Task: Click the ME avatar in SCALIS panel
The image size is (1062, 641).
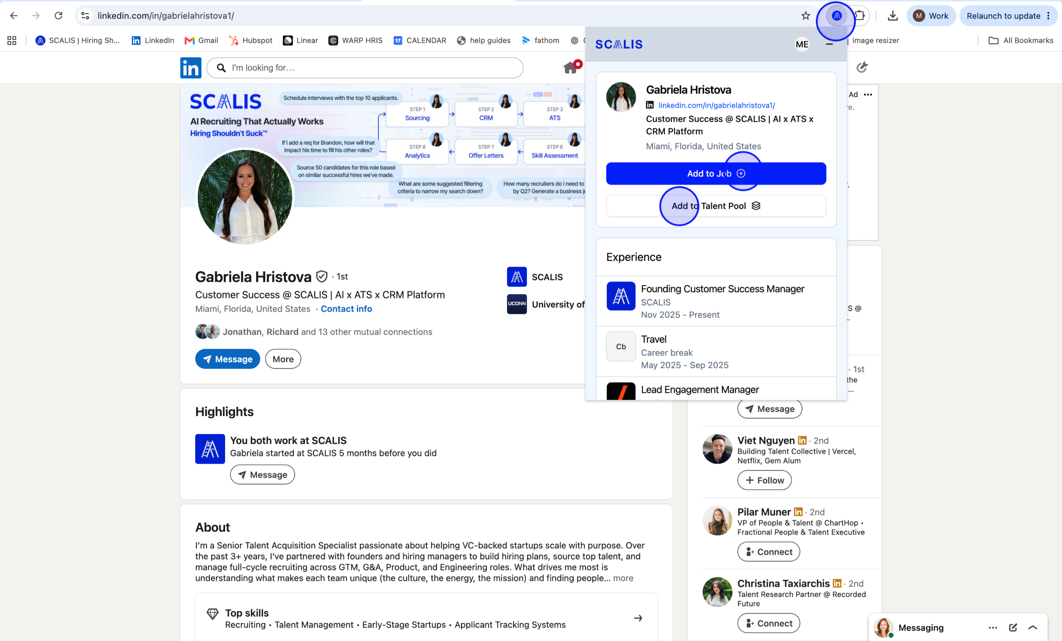Action: [802, 44]
